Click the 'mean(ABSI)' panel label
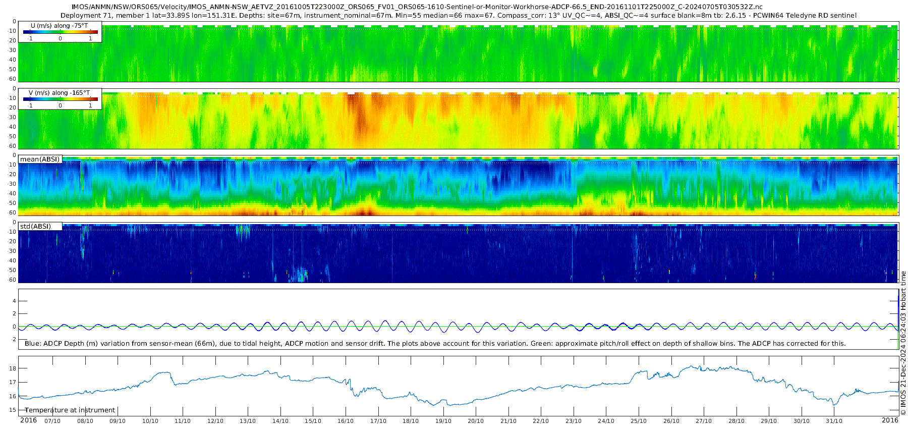This screenshot has width=908, height=429. [x=40, y=159]
